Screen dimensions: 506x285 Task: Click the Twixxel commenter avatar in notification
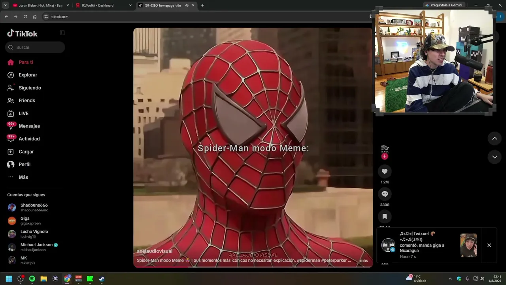pyautogui.click(x=388, y=245)
